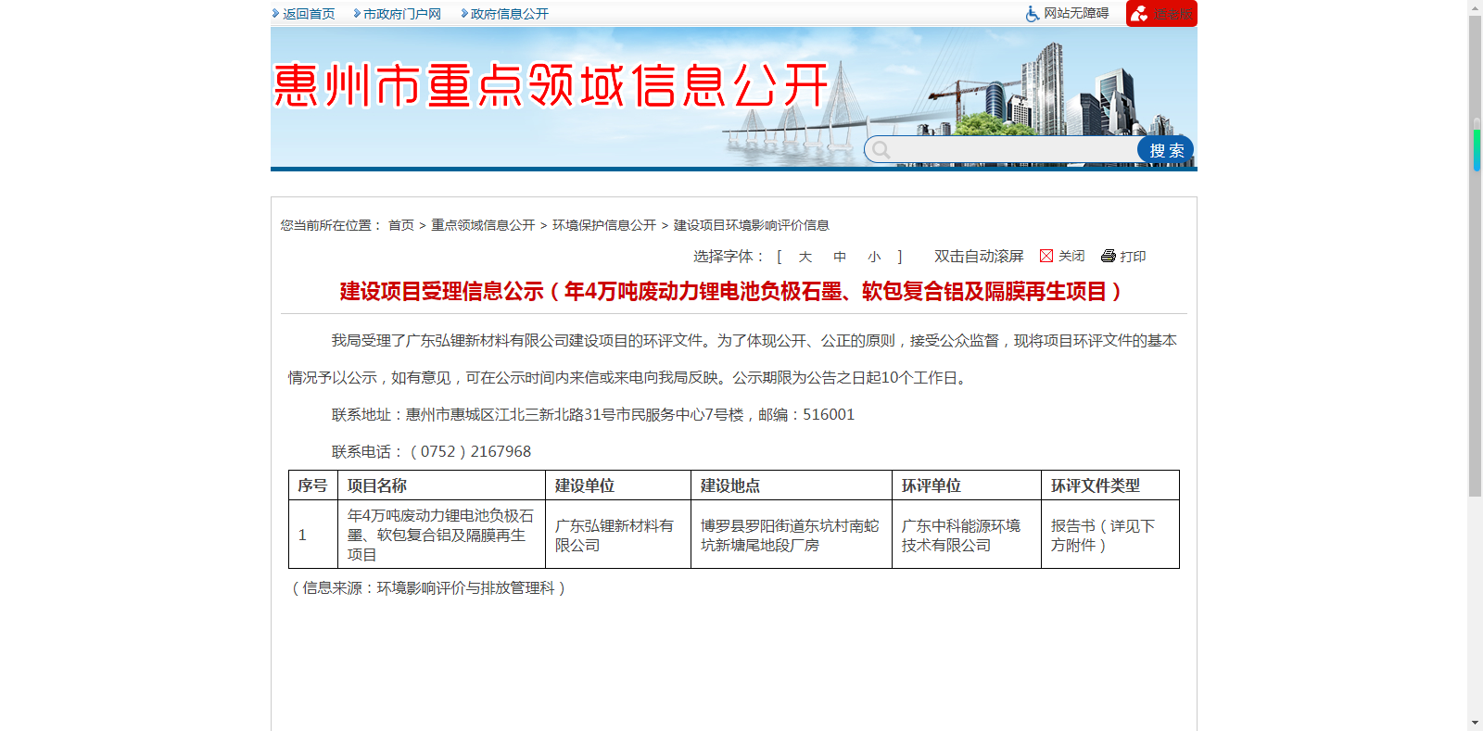Click the 广东中科能源环境技术有限公司 cell
Viewport: 1483px width, 731px height.
pyautogui.click(x=967, y=535)
